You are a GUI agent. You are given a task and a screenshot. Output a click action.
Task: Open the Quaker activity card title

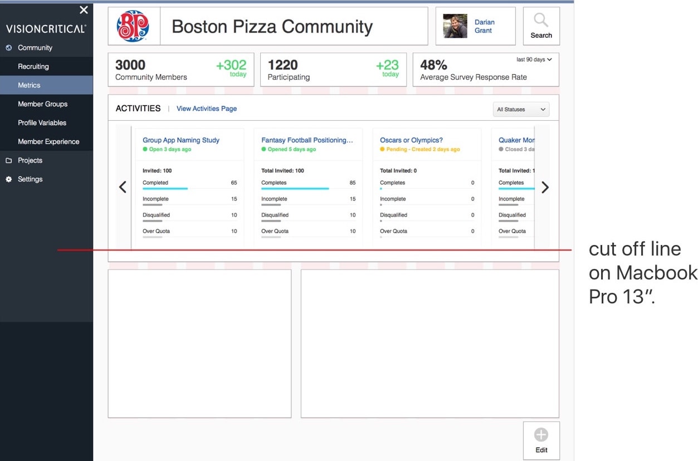516,140
